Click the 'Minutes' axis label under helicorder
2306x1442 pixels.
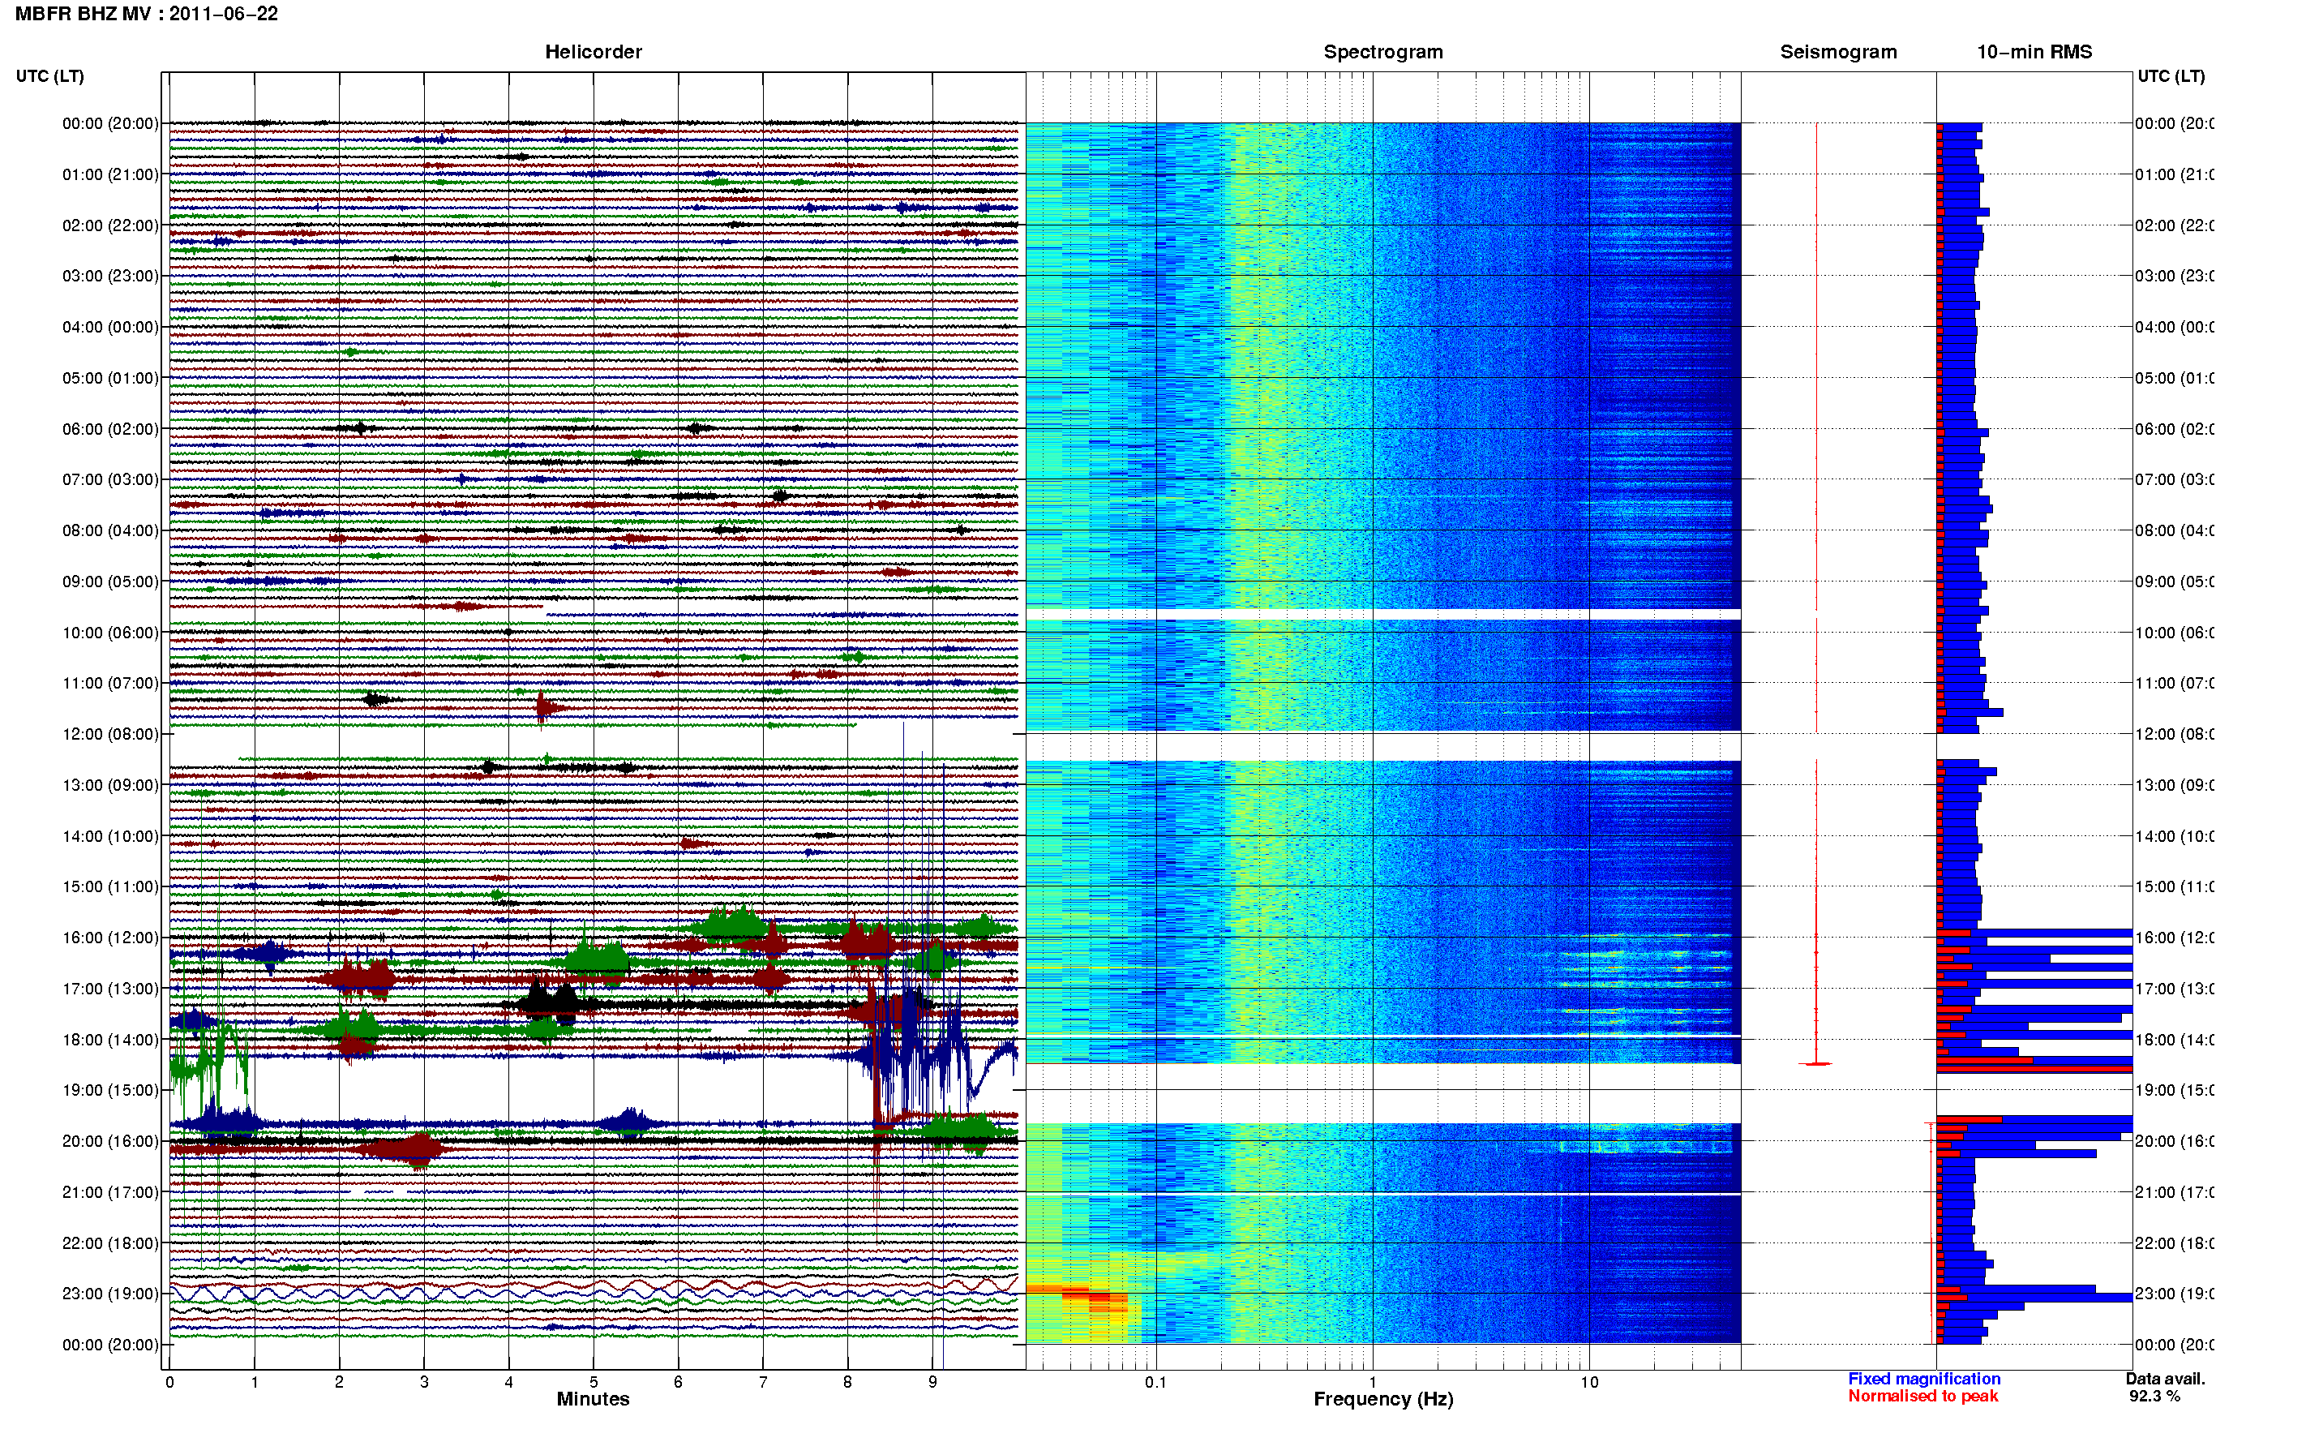pos(593,1399)
